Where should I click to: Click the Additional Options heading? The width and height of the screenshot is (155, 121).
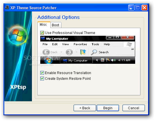58,17
